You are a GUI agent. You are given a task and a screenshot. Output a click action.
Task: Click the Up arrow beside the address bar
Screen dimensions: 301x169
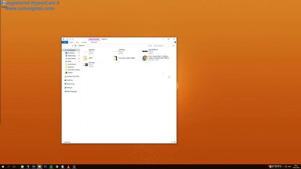[x=72, y=46]
